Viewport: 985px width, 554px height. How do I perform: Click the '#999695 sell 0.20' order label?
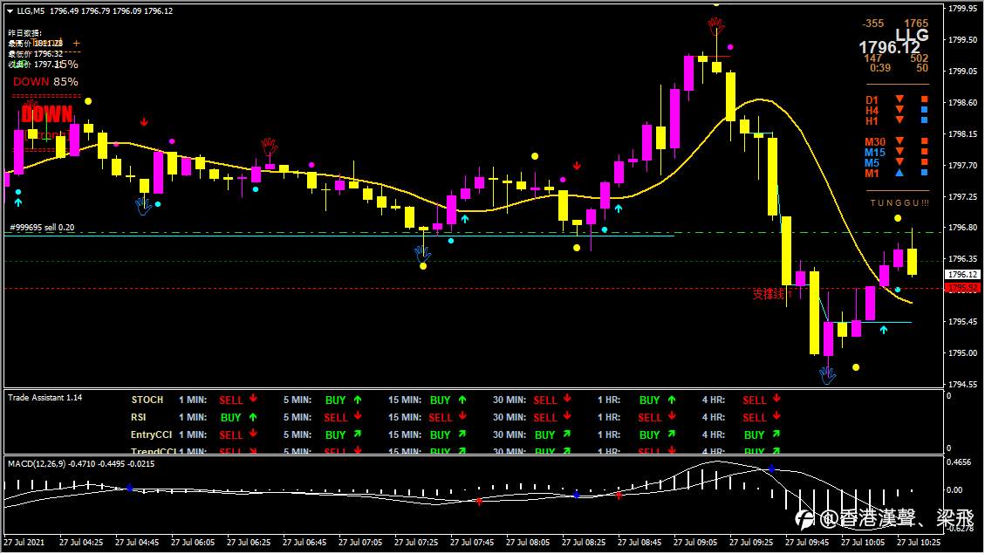[x=42, y=228]
